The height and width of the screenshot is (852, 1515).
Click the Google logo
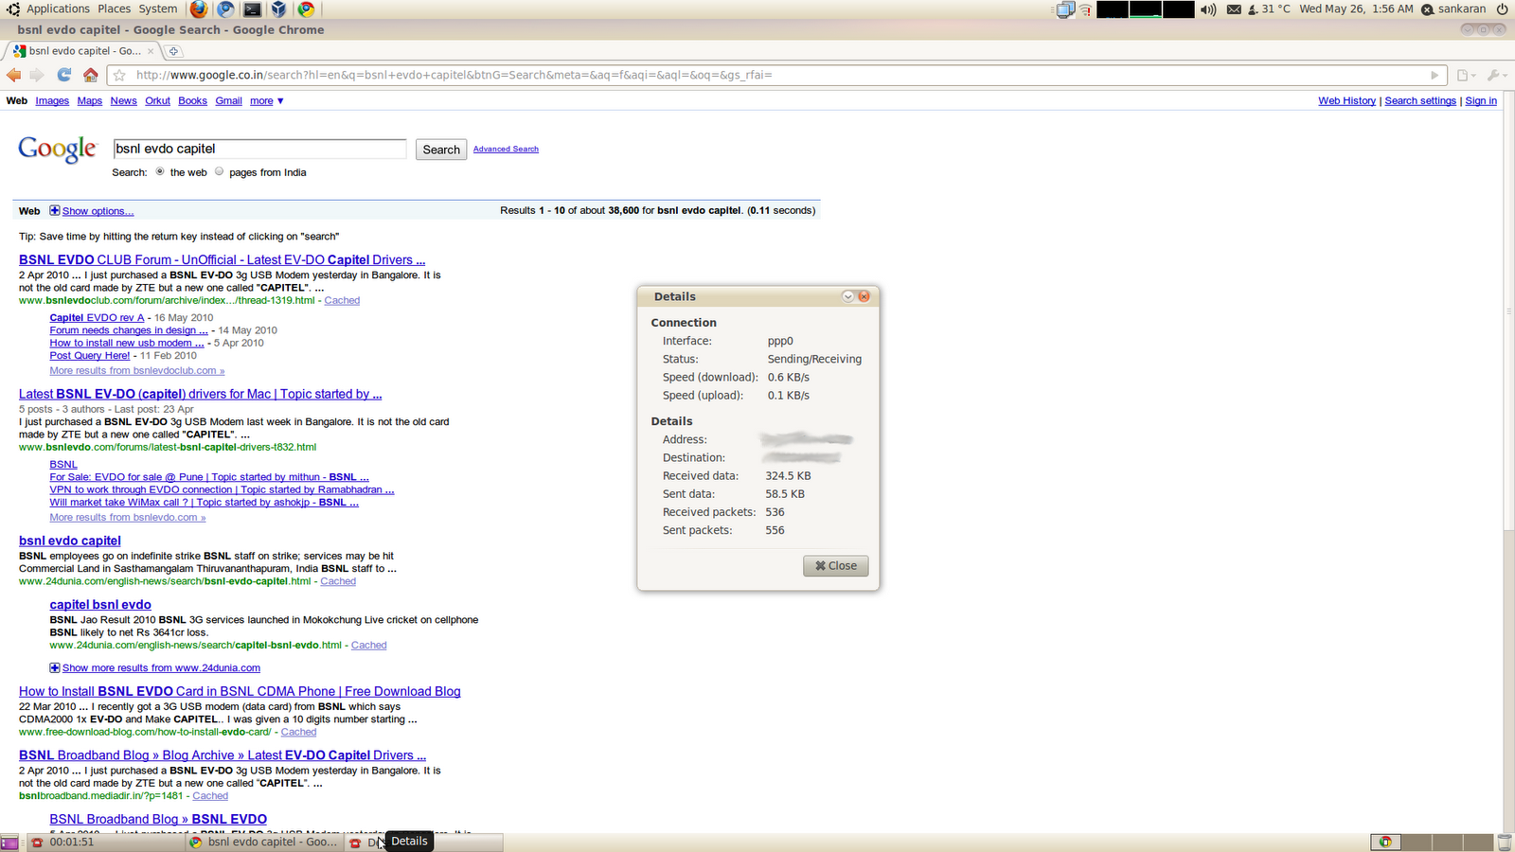pyautogui.click(x=58, y=150)
